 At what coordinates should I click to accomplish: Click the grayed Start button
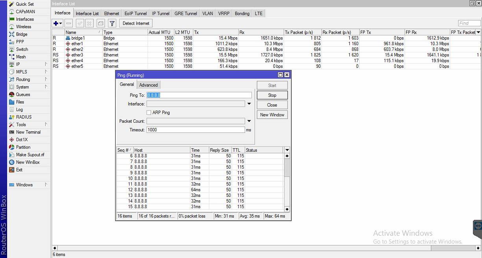click(x=272, y=85)
